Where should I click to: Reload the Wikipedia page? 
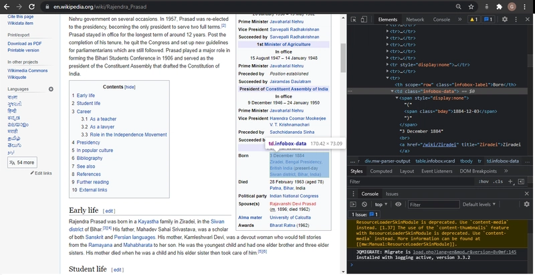click(x=31, y=7)
